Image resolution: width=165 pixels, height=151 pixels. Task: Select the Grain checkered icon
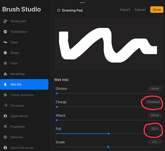[5, 63]
